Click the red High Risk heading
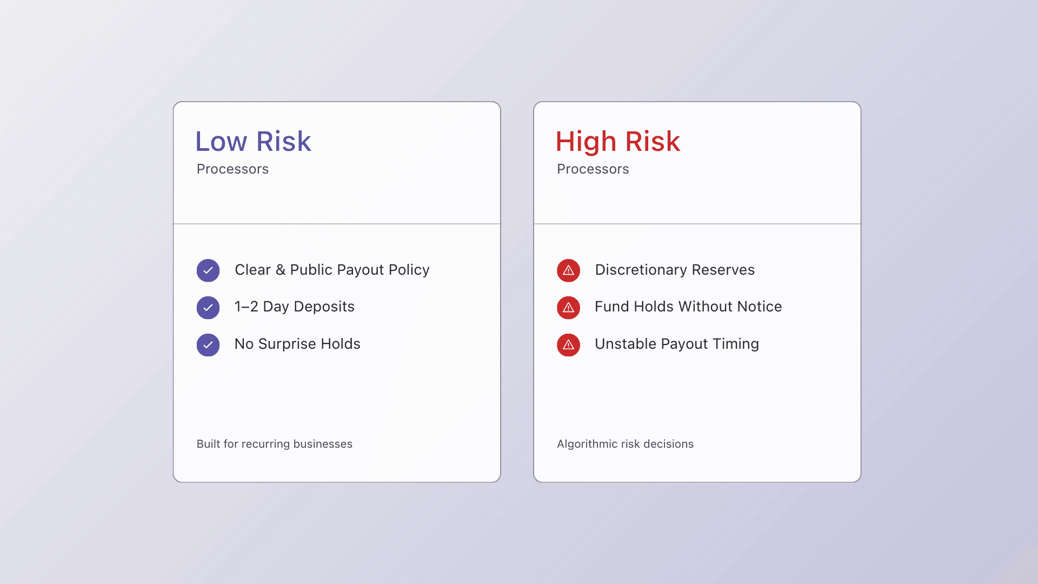 click(x=618, y=142)
